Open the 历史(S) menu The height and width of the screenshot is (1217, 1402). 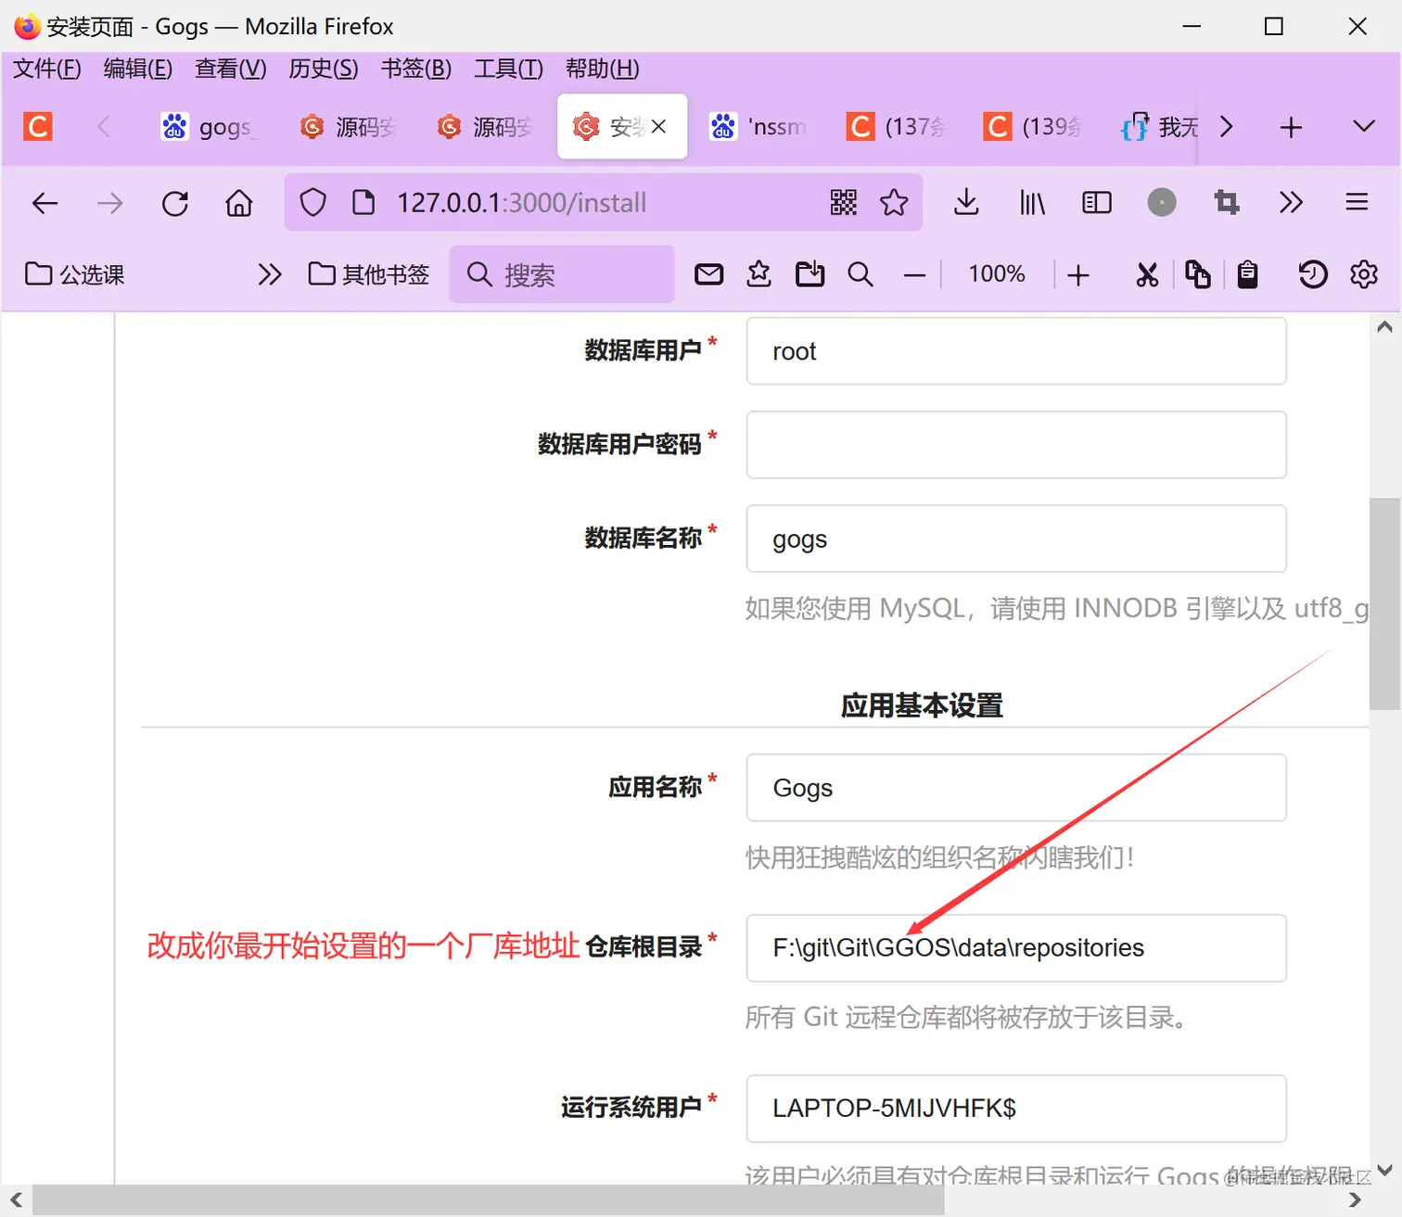point(324,69)
